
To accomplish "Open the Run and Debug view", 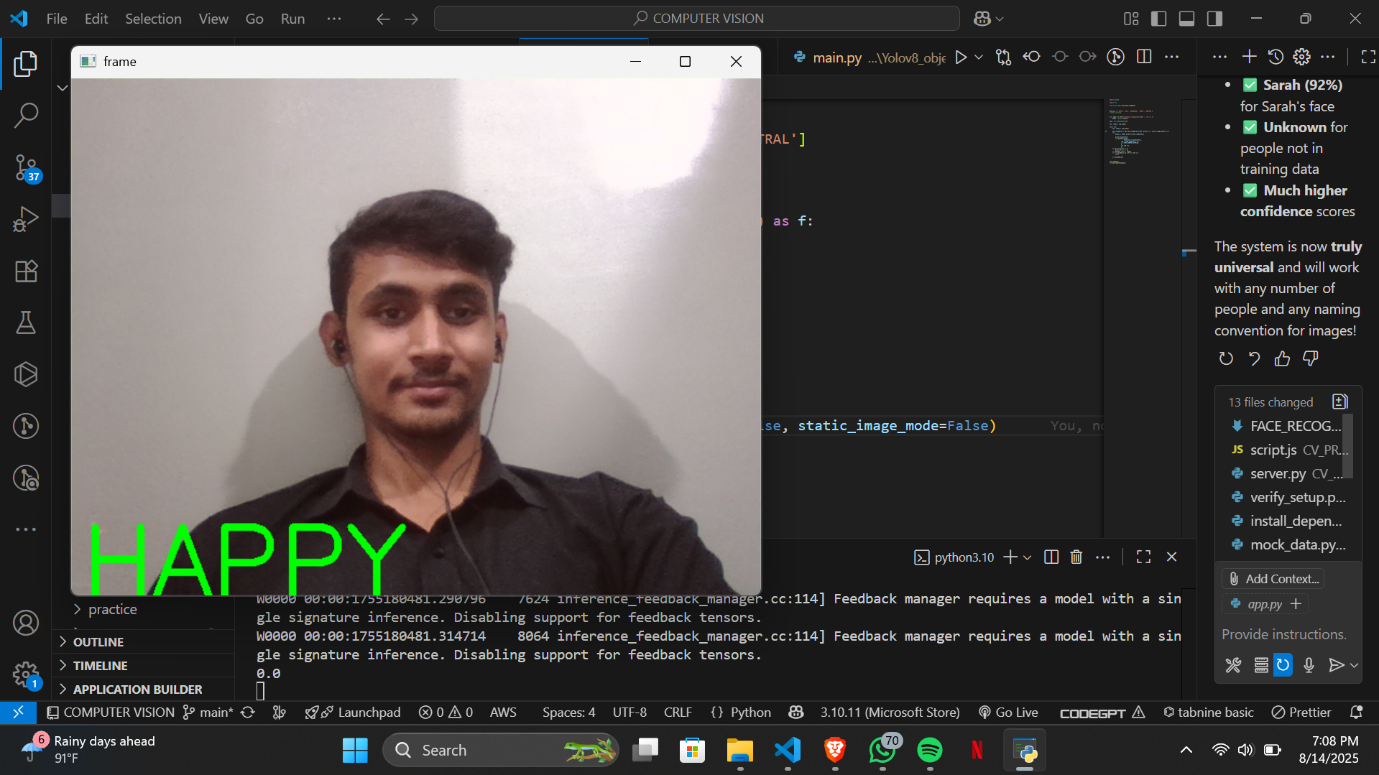I will tap(26, 219).
